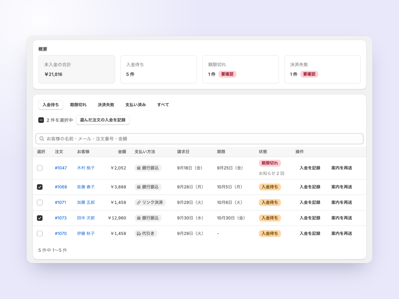Uncheck the checkbox for order #1073
This screenshot has width=399, height=299.
pos(40,218)
